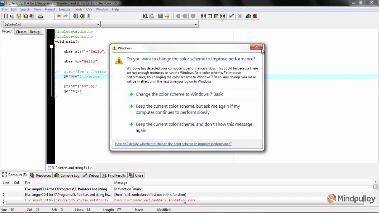Click the gray X toolbar icon

pyautogui.click(x=240, y=16)
